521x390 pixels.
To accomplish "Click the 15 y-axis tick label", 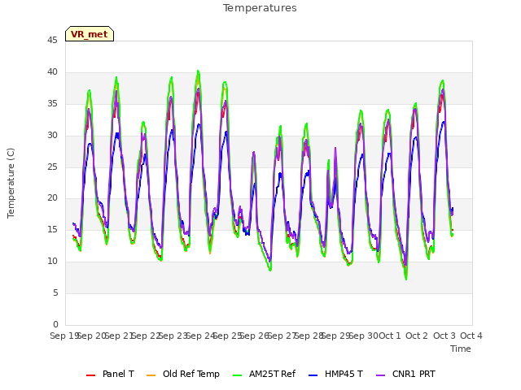I will point(52,229).
